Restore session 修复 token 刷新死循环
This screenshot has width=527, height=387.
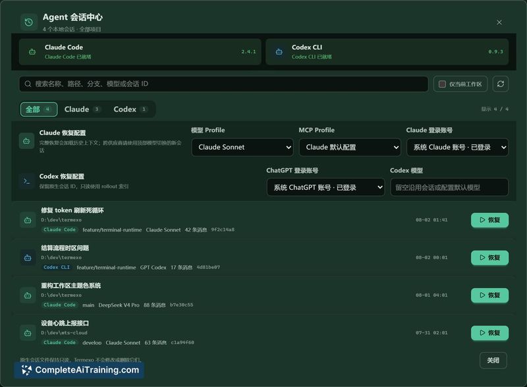pyautogui.click(x=489, y=220)
